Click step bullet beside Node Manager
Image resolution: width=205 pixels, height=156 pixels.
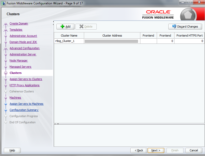click(6, 60)
